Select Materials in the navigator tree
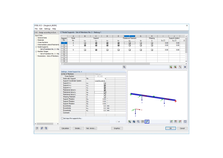 point(41,40)
